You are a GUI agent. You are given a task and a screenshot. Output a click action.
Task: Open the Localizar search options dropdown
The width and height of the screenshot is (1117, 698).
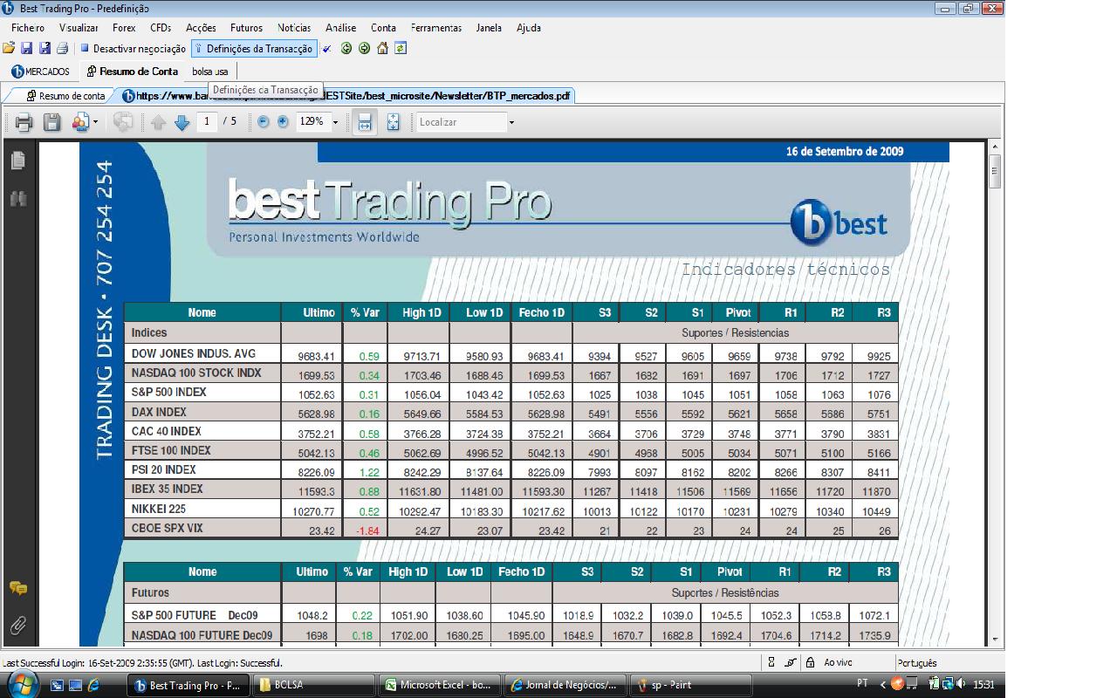(511, 122)
